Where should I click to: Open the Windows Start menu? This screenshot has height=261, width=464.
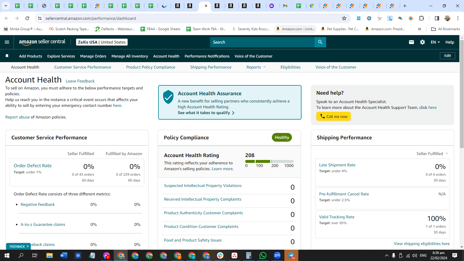(x=7, y=255)
